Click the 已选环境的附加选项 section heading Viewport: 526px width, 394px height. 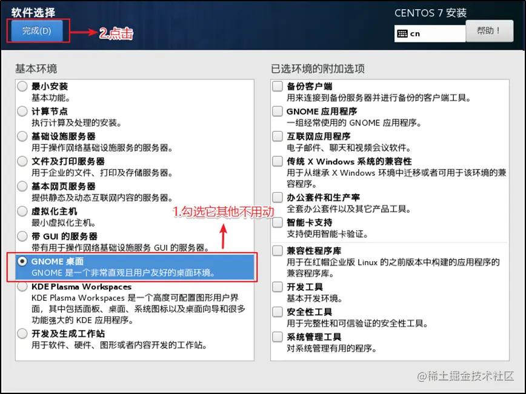click(318, 69)
